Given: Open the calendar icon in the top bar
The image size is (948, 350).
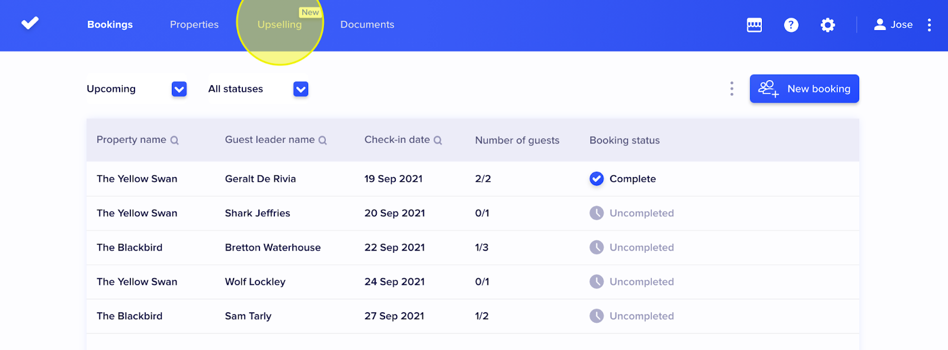Looking at the screenshot, I should [754, 25].
